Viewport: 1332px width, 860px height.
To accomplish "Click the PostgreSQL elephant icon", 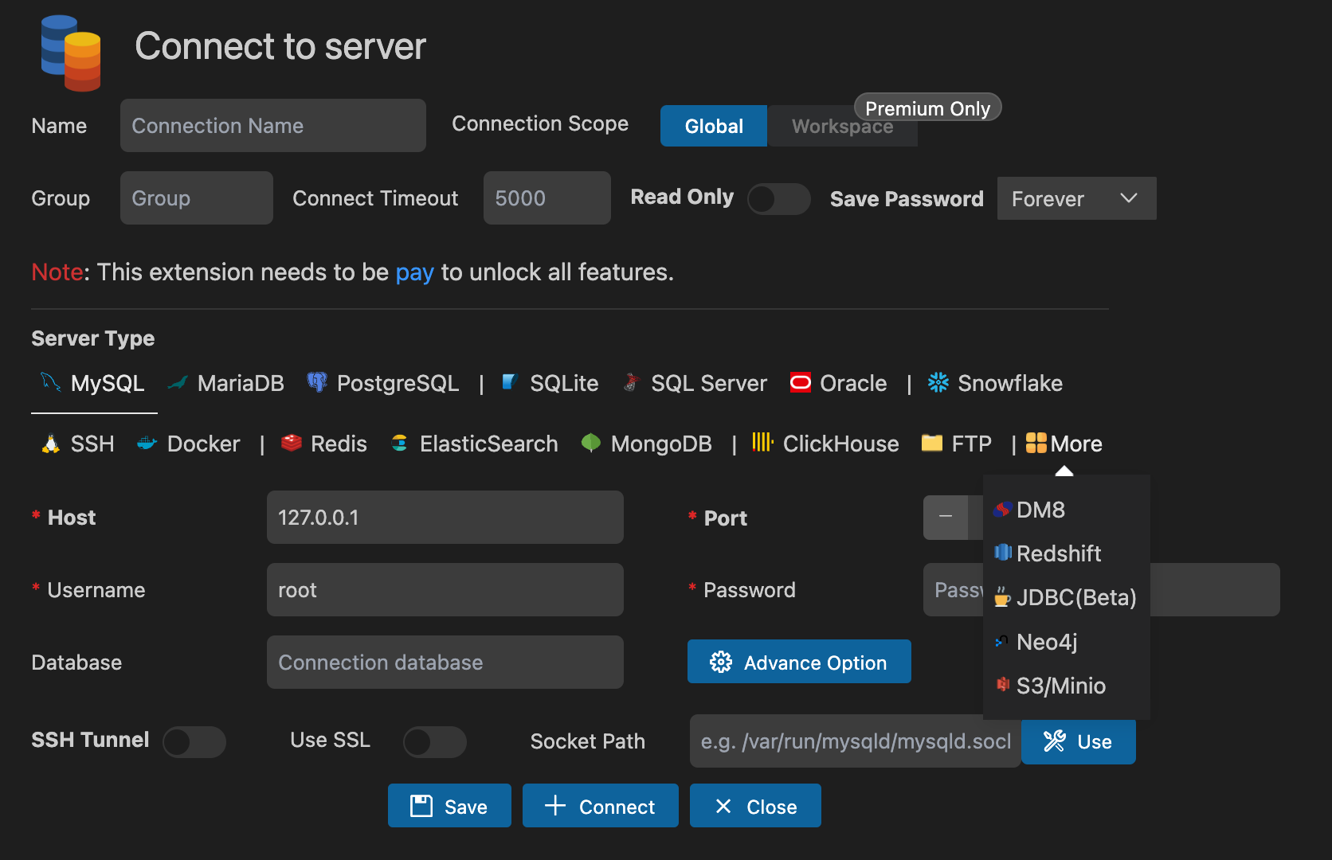I will point(317,382).
